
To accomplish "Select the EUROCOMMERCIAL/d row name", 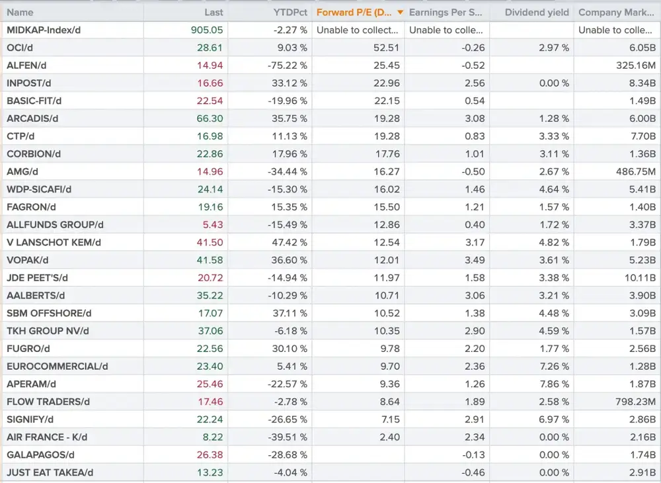I will click(x=58, y=367).
